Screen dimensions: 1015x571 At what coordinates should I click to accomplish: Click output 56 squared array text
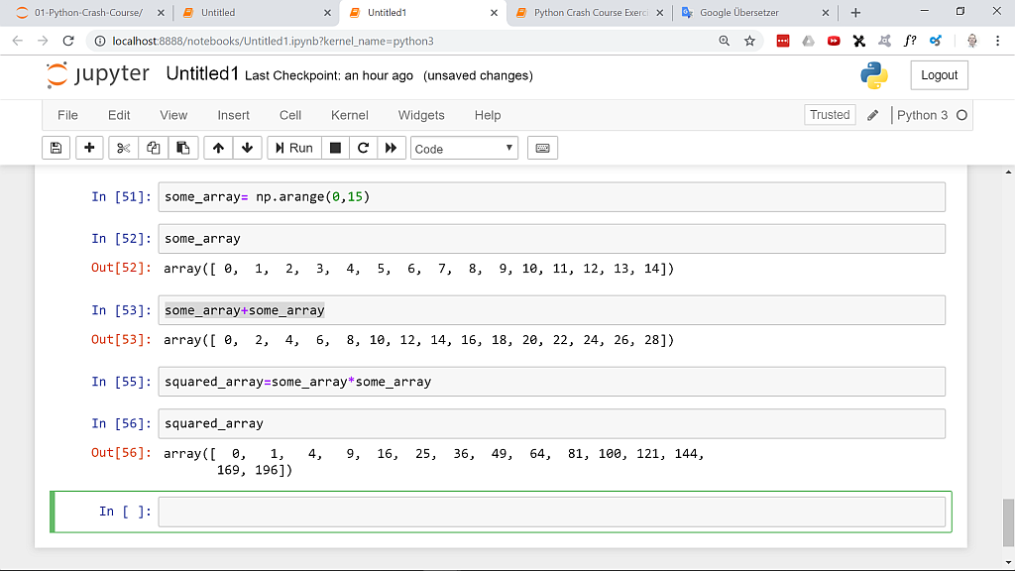tap(434, 462)
